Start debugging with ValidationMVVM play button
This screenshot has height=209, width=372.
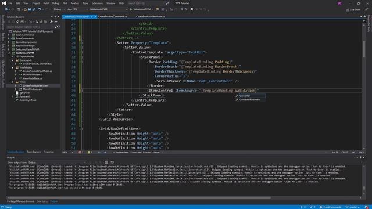tap(141, 9)
